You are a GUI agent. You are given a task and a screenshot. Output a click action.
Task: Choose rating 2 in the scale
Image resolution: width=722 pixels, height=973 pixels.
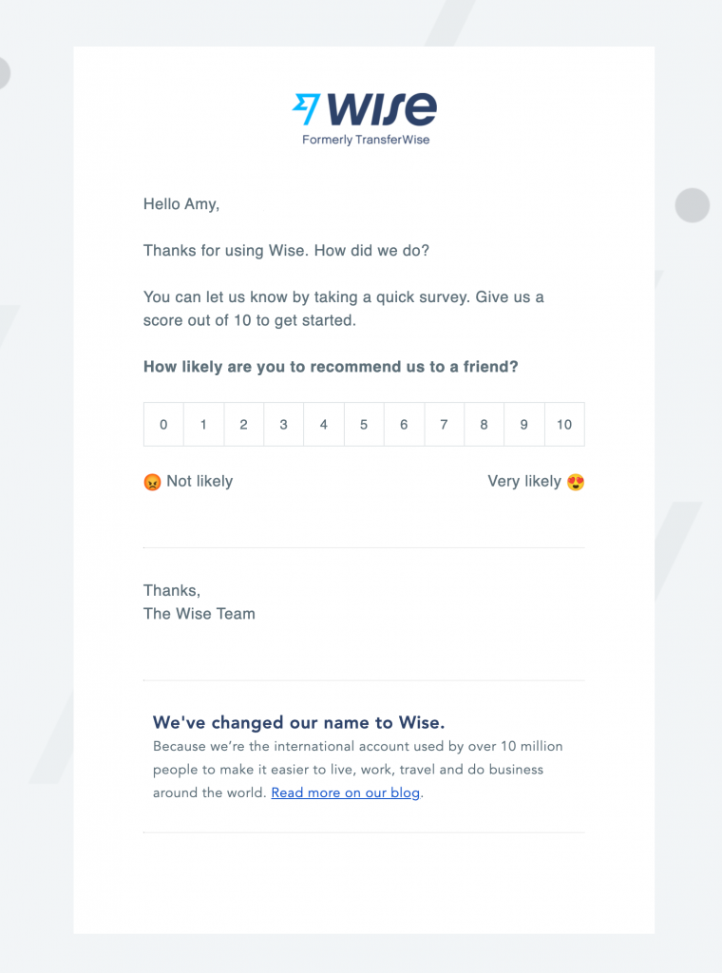pos(243,425)
